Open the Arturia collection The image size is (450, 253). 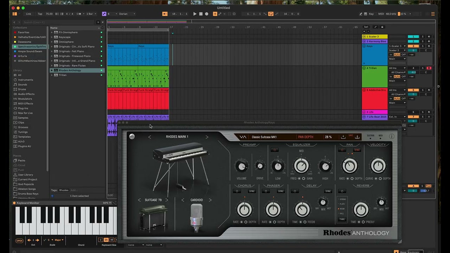pos(22,56)
